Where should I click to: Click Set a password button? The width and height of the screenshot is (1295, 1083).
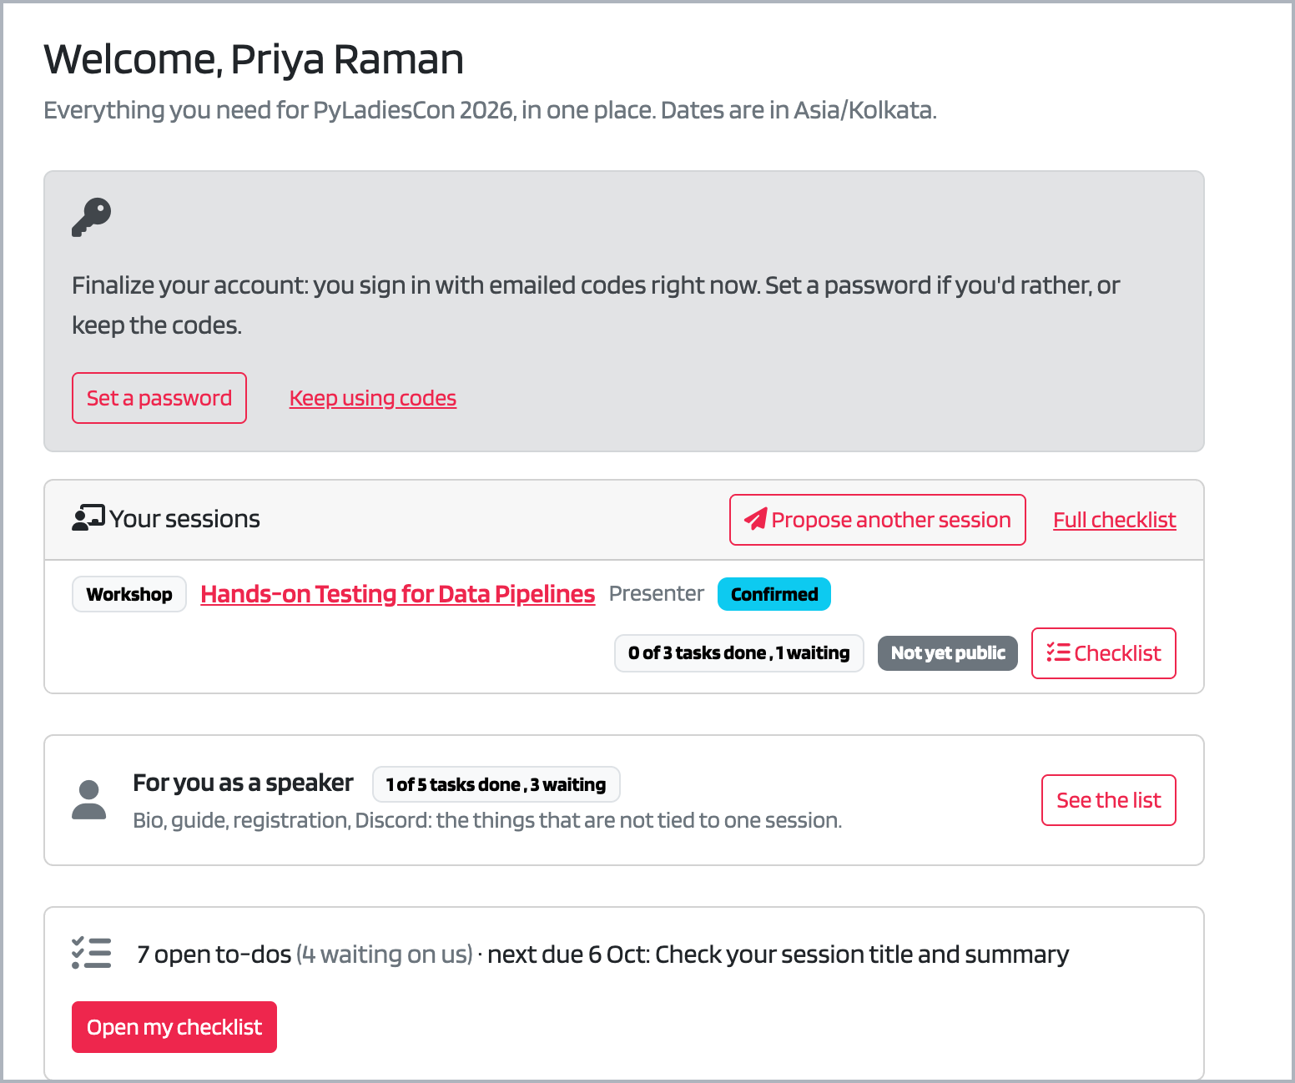(159, 398)
